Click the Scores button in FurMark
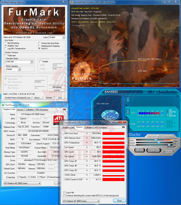Viewport: 181px width, 205px height. click(x=57, y=90)
